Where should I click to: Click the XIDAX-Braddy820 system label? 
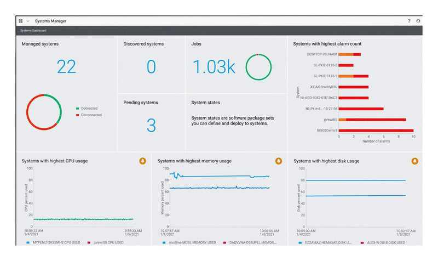tap(324, 87)
